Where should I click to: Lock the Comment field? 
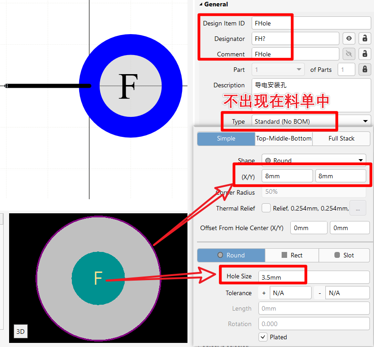click(365, 54)
